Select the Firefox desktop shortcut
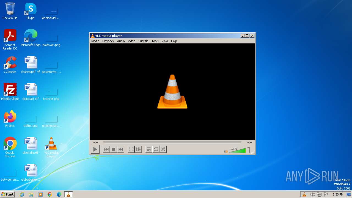This screenshot has height=198, width=352. pos(10,119)
